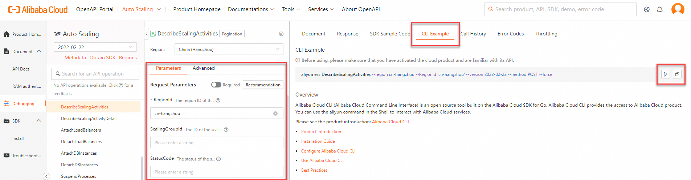Run the CLI example command
The image size is (691, 180).
pyautogui.click(x=665, y=74)
